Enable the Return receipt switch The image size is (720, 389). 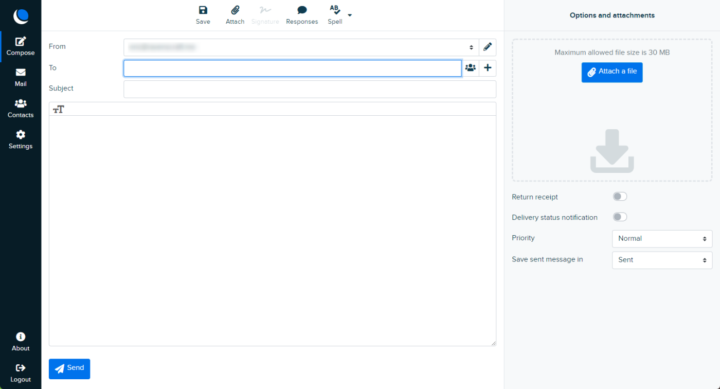pyautogui.click(x=620, y=197)
